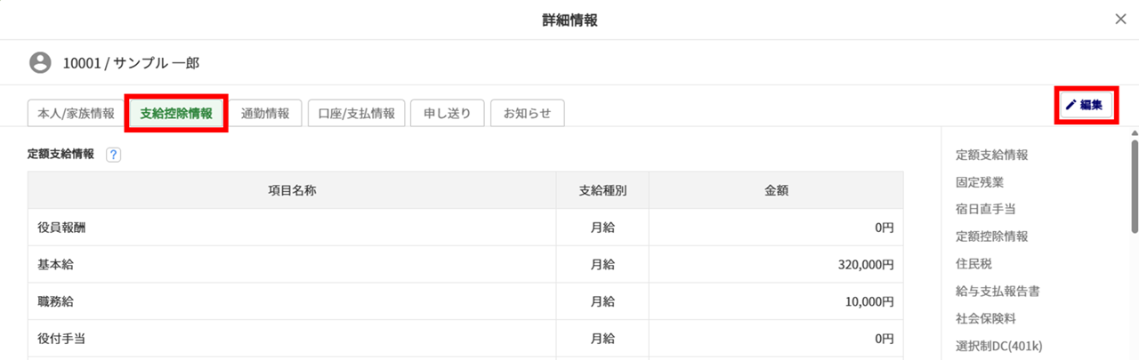
Task: Open the 本人/家族情報 tab
Action: coord(76,114)
